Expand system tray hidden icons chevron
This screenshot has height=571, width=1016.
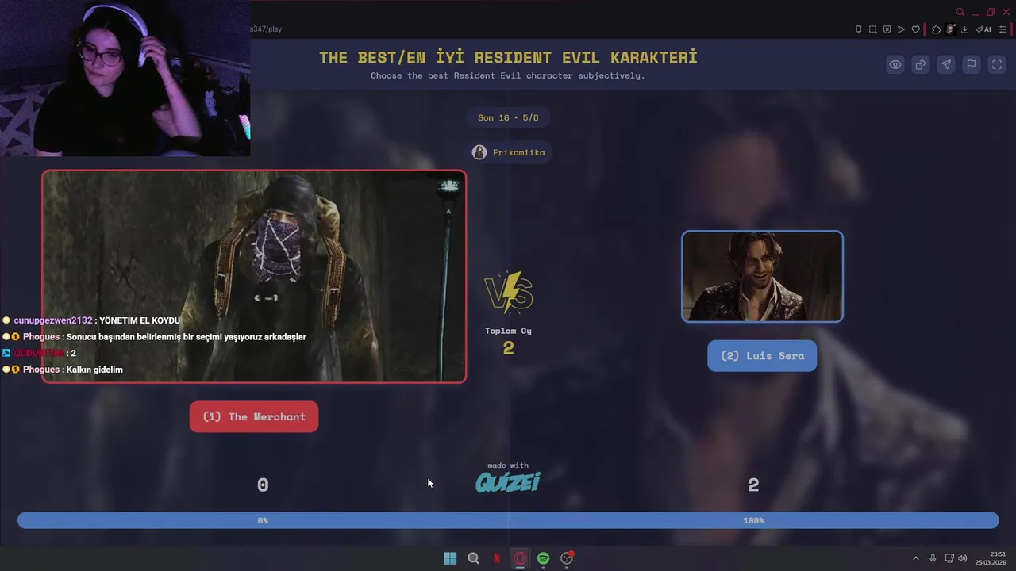pos(915,558)
